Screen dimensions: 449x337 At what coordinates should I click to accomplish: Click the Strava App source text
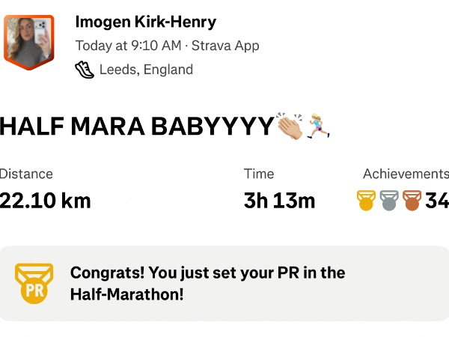(225, 46)
